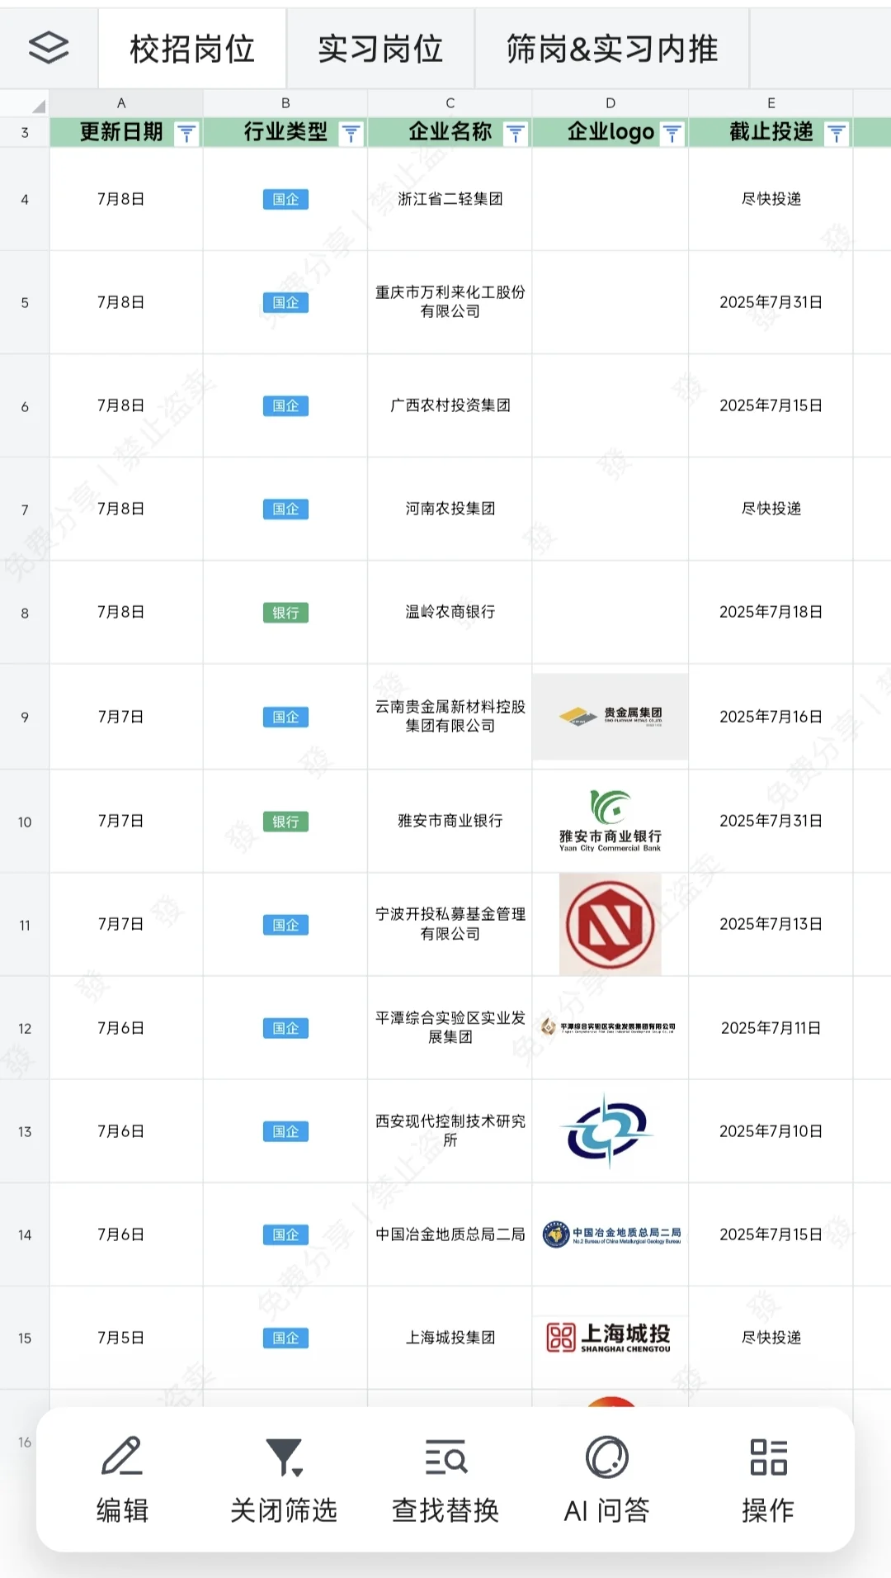Select company name cell 中国冶金地质总局二局

(x=450, y=1234)
